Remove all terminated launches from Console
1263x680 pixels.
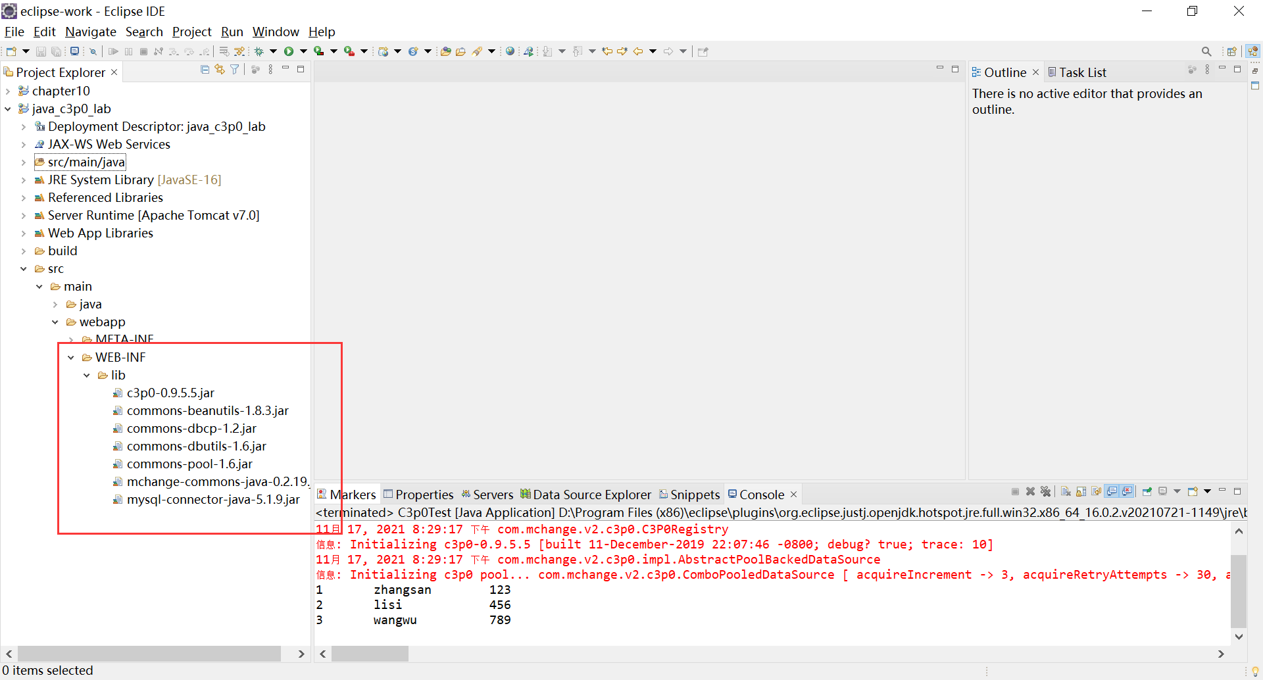click(x=1046, y=491)
